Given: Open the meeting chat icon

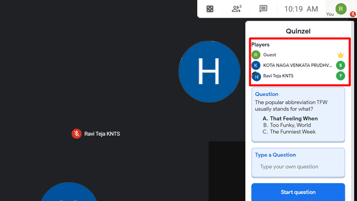Looking at the screenshot, I should [x=263, y=8].
